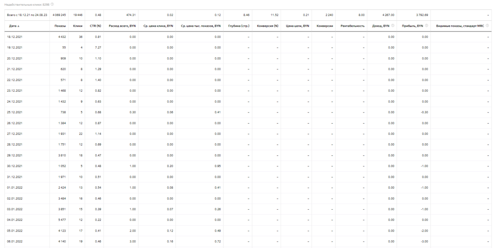
Task: Select date cell 06.01.2022
Action: click(x=15, y=242)
